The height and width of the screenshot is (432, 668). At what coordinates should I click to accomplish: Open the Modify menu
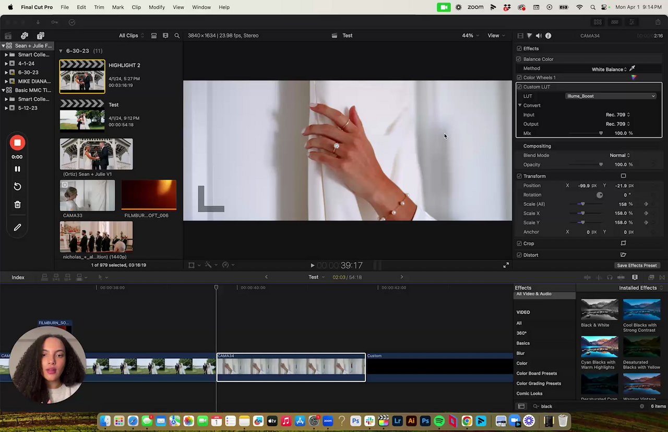coord(157,7)
